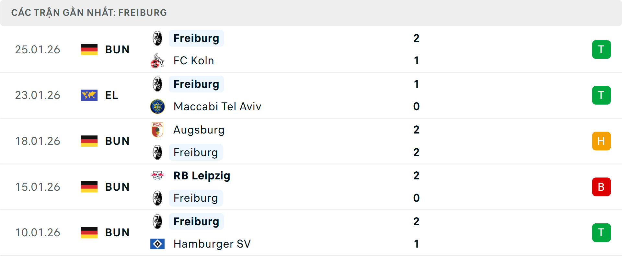Image resolution: width=622 pixels, height=256 pixels.
Task: Open the RB Leipzig team page
Action: (202, 176)
